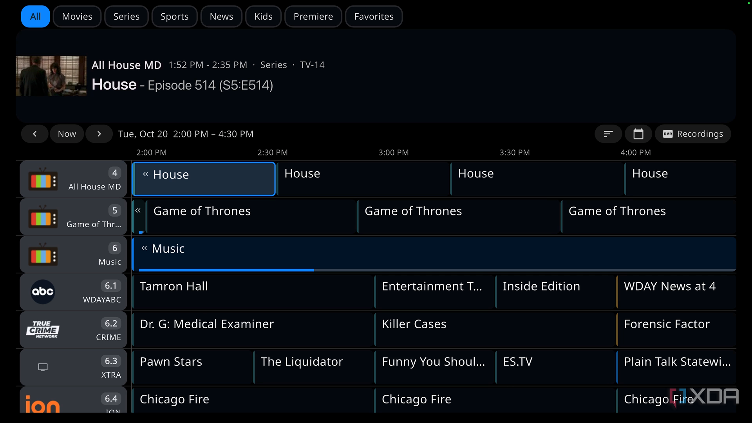Viewport: 752px width, 423px height.
Task: Open Entertainment T... program
Action: point(434,292)
